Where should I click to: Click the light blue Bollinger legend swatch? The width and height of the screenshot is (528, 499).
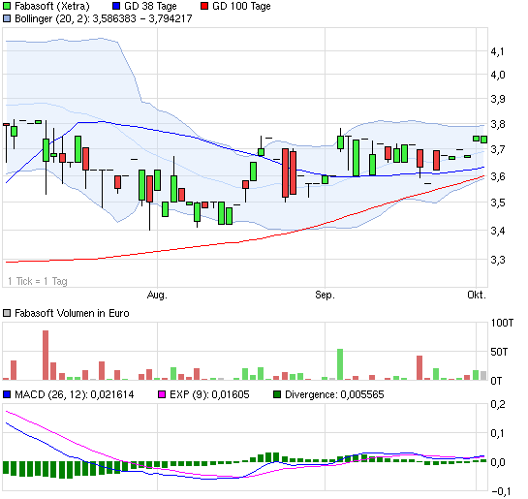pyautogui.click(x=7, y=18)
